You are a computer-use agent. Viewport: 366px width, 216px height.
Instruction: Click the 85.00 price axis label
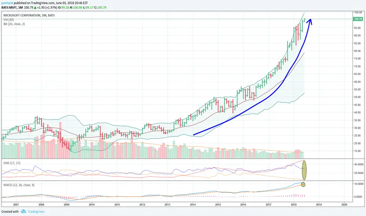[358, 43]
